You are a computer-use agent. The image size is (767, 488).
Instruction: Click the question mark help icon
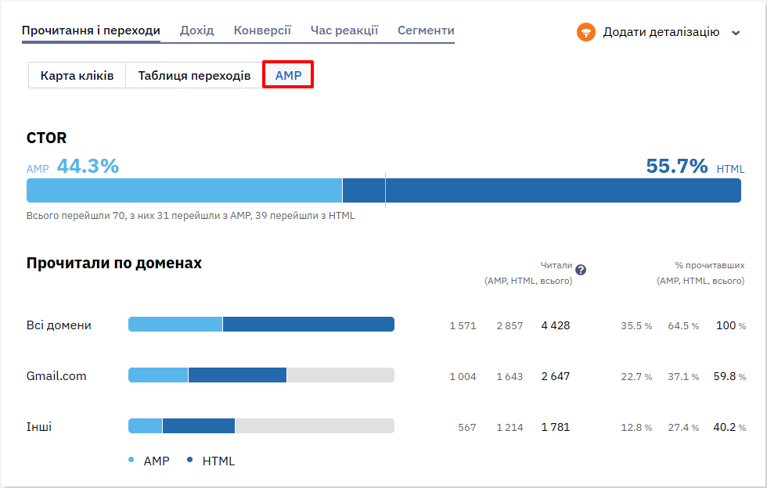(581, 270)
